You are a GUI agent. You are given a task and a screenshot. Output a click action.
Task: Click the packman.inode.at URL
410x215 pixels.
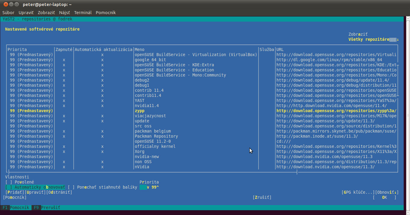[317, 136]
